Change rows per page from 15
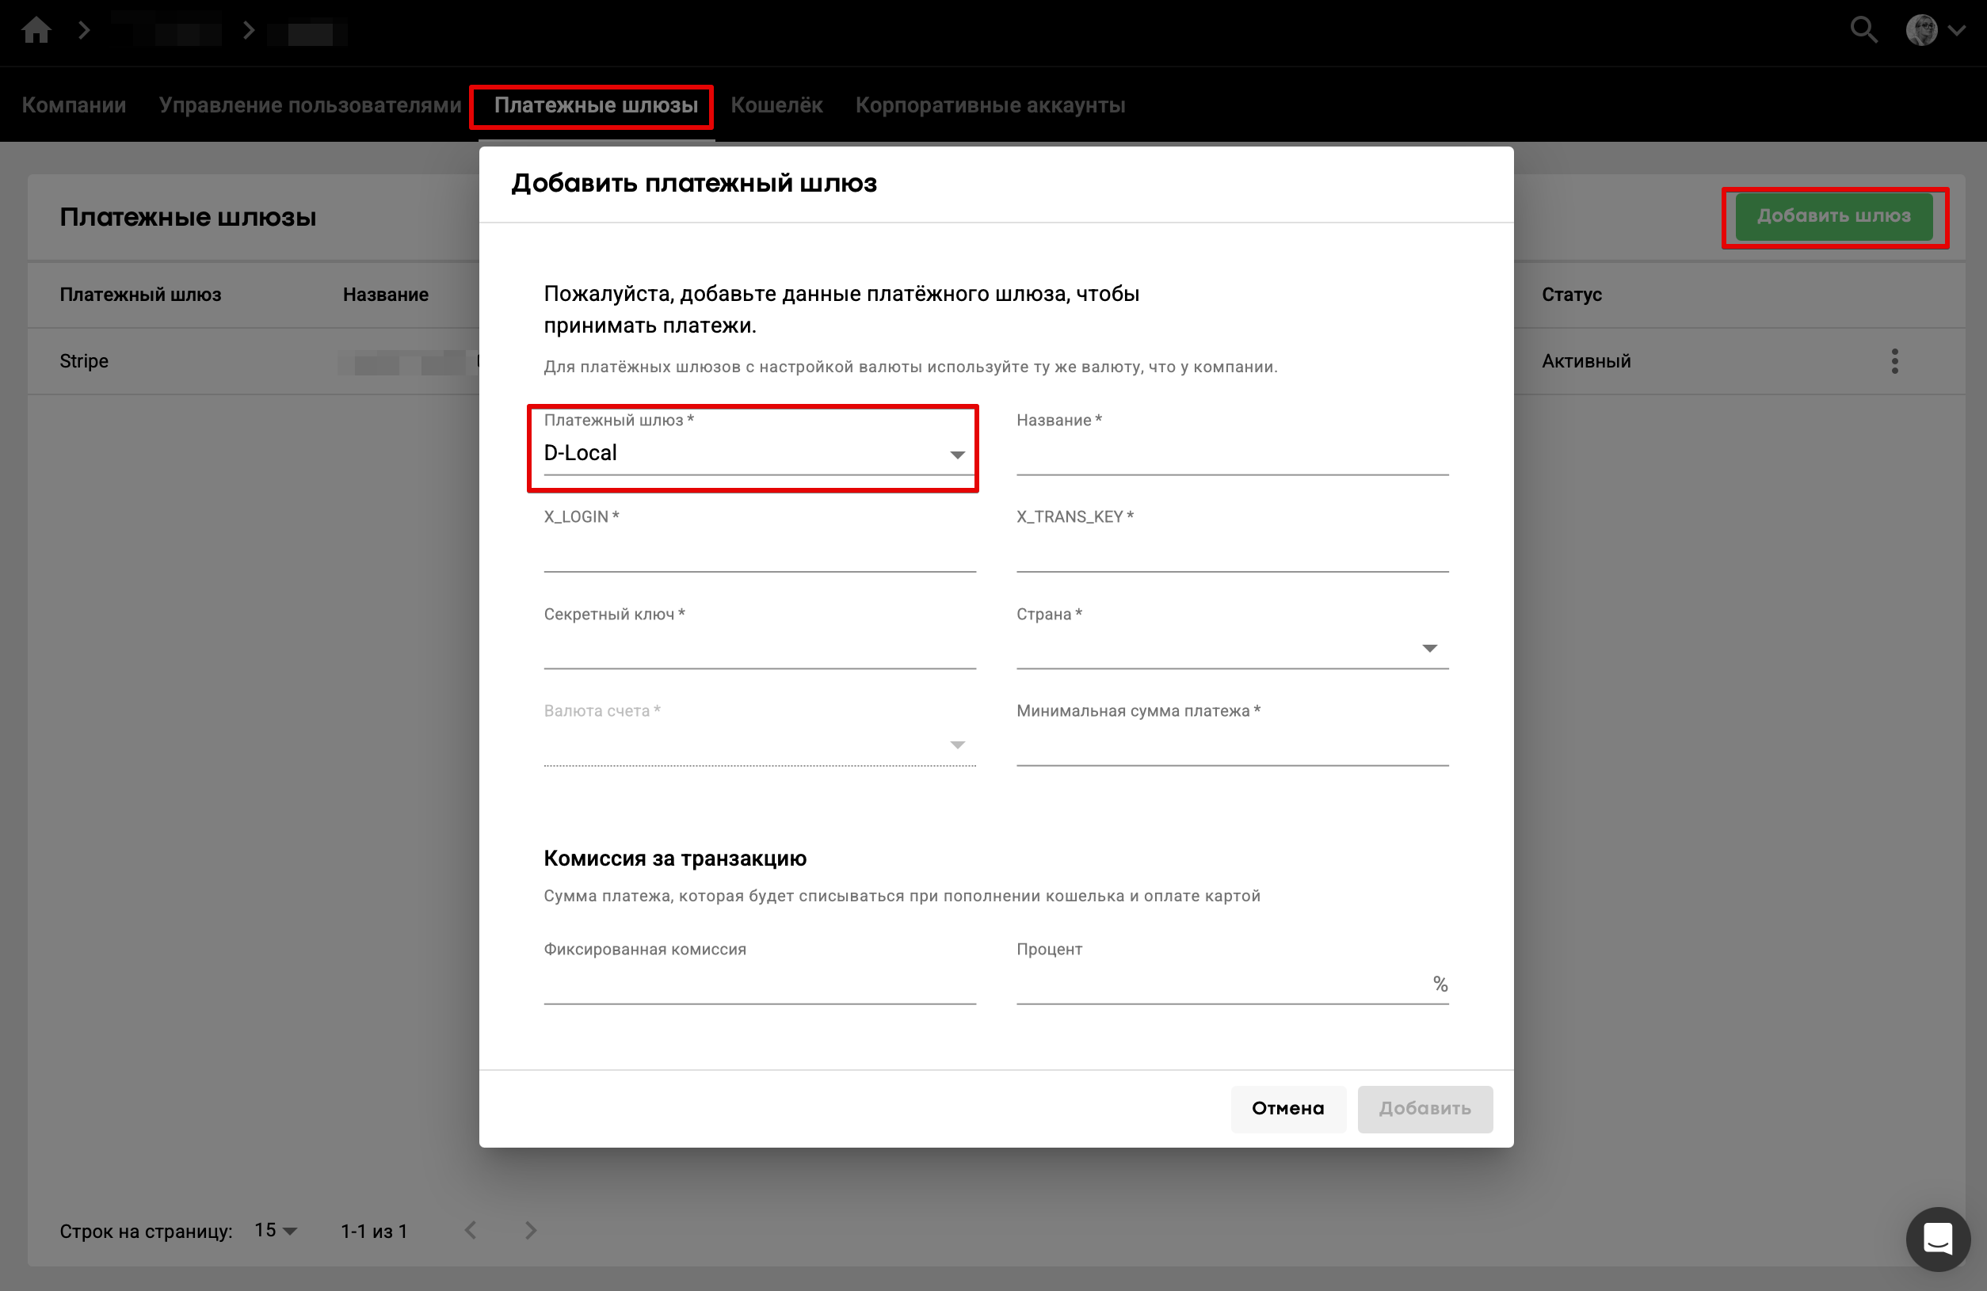This screenshot has height=1291, width=1987. point(277,1230)
